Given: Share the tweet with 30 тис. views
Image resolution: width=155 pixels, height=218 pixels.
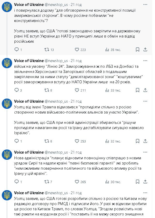Looking at the screenshot, I should 145,182.
